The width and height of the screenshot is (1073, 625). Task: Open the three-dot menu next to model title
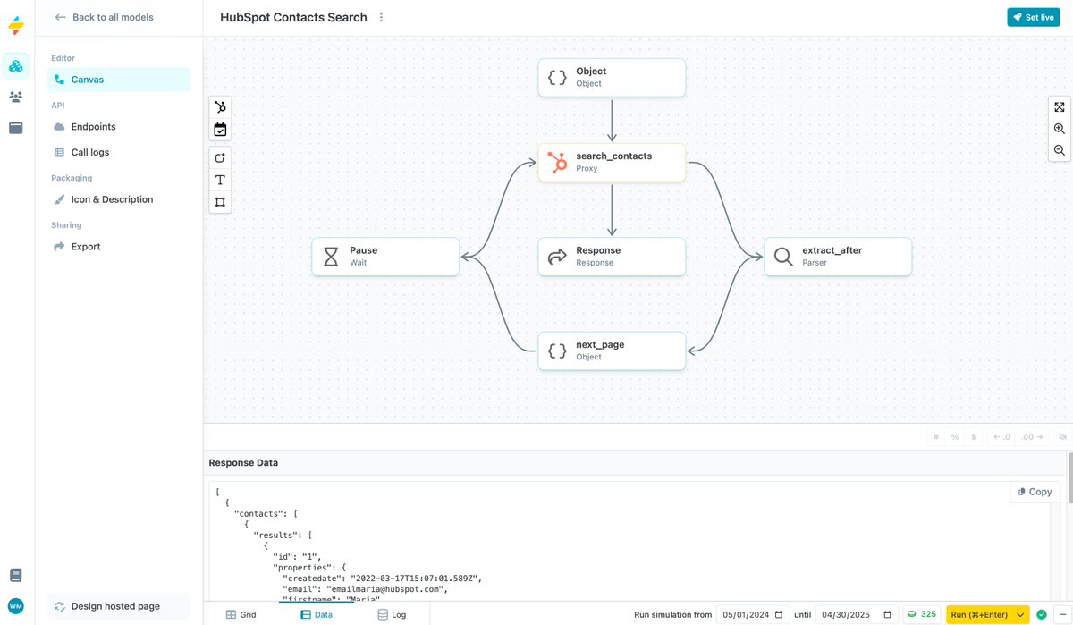point(382,17)
